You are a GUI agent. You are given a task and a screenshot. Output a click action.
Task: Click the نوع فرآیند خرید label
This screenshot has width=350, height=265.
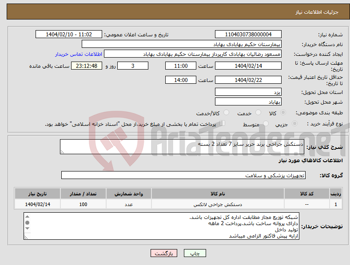(325, 124)
